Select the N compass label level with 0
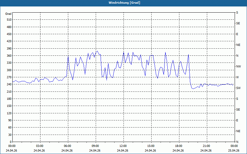Image resolution: width=247 pixels, height=154 pixels. click(237, 142)
